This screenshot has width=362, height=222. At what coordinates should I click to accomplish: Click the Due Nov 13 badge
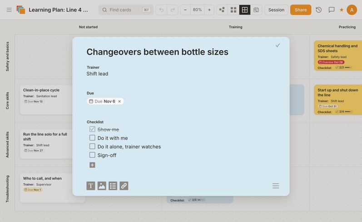pos(34,101)
